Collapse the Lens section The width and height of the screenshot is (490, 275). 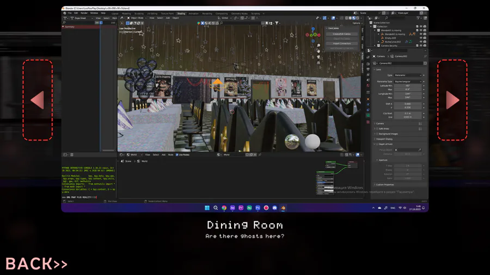click(378, 70)
